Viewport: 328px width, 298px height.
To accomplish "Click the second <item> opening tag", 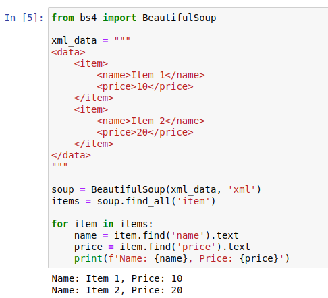I will [x=91, y=109].
